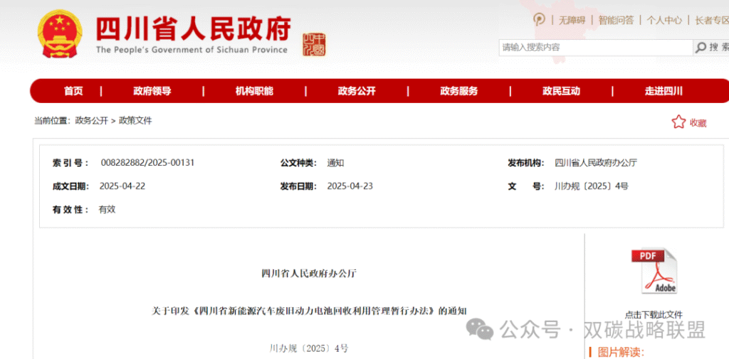Click the red seal stamp logo
The width and height of the screenshot is (729, 359).
point(314,45)
